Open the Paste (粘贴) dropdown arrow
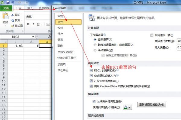 click(5, 26)
